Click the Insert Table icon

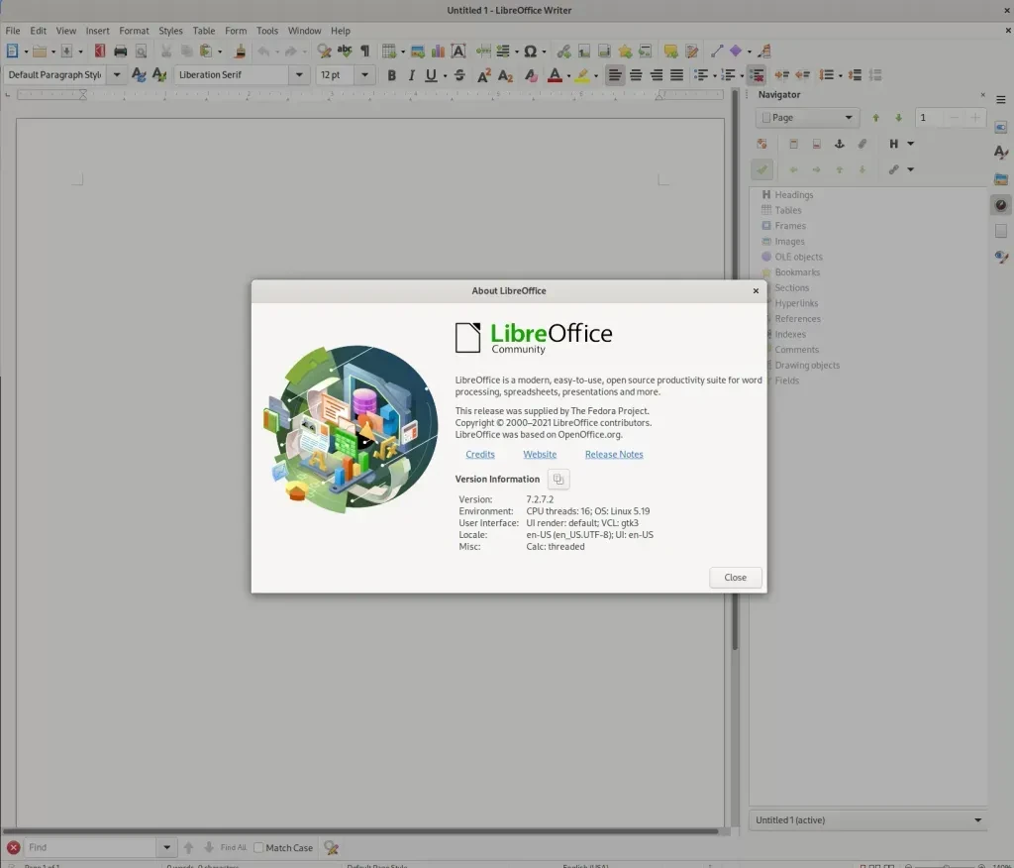[x=389, y=52]
